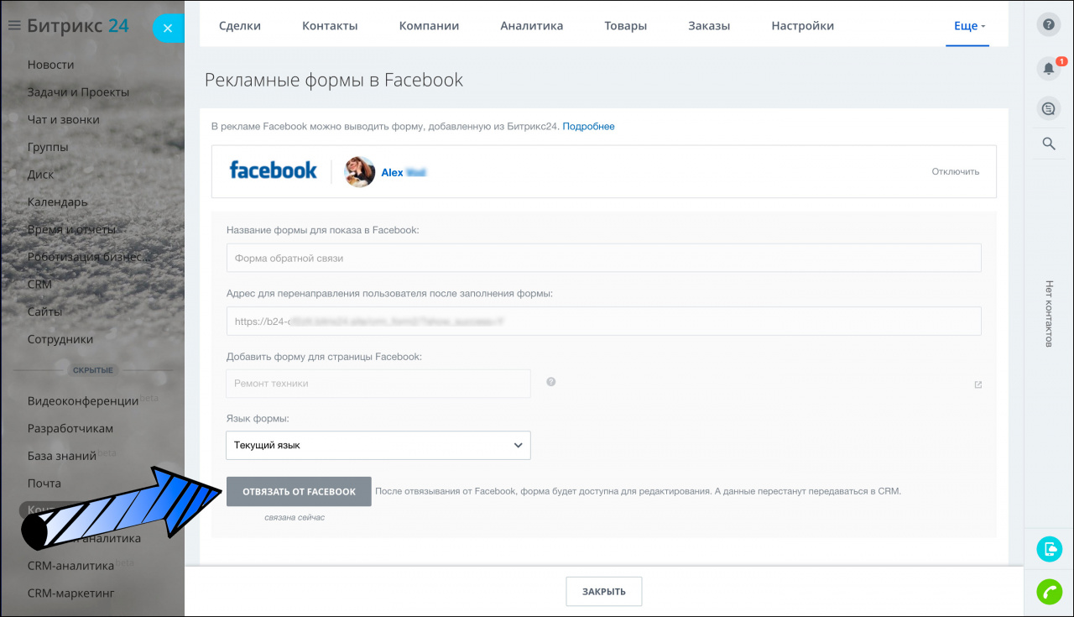Open Разработчикам in the sidebar
This screenshot has height=617, width=1074.
70,428
